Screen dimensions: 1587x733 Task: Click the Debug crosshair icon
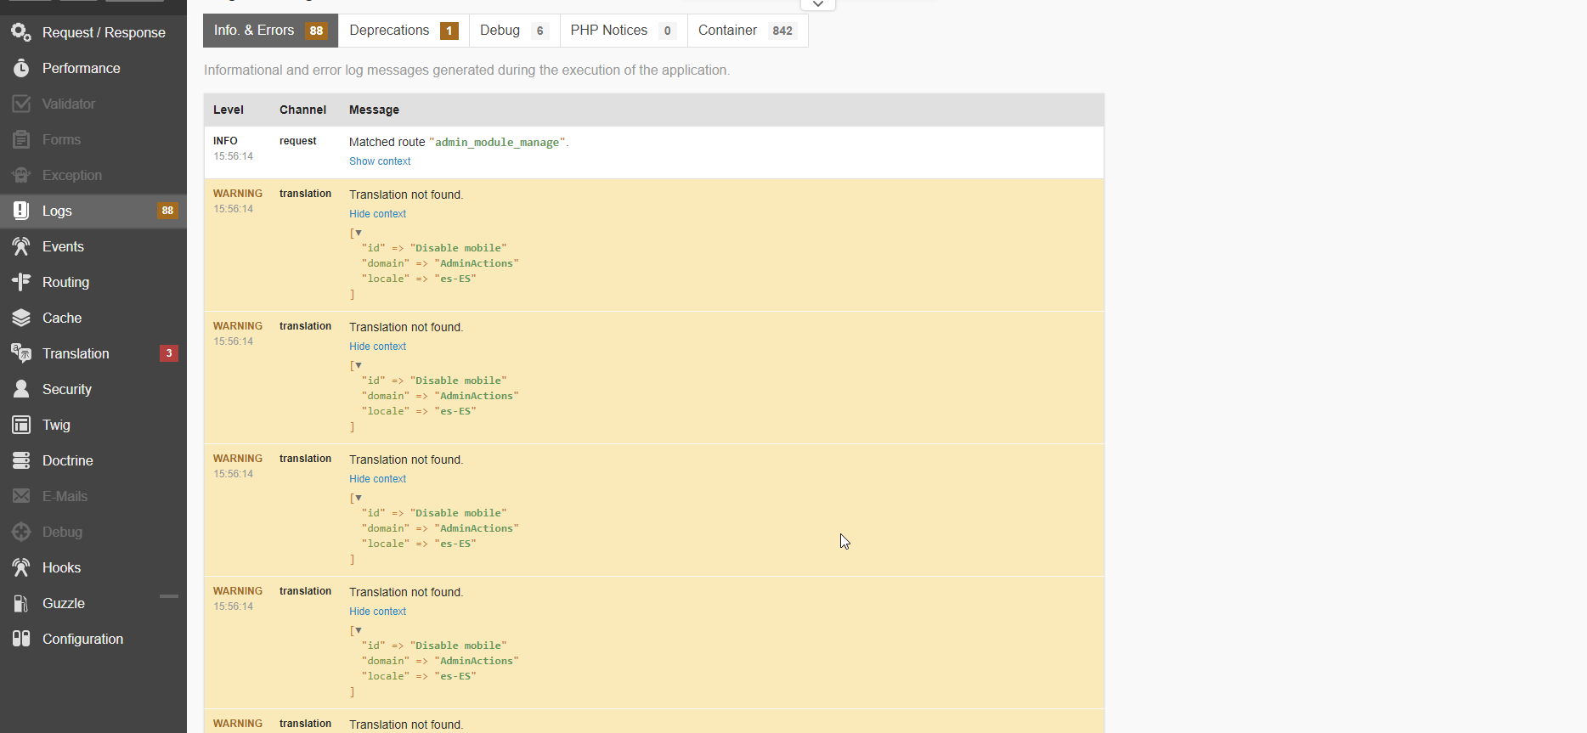click(x=21, y=532)
